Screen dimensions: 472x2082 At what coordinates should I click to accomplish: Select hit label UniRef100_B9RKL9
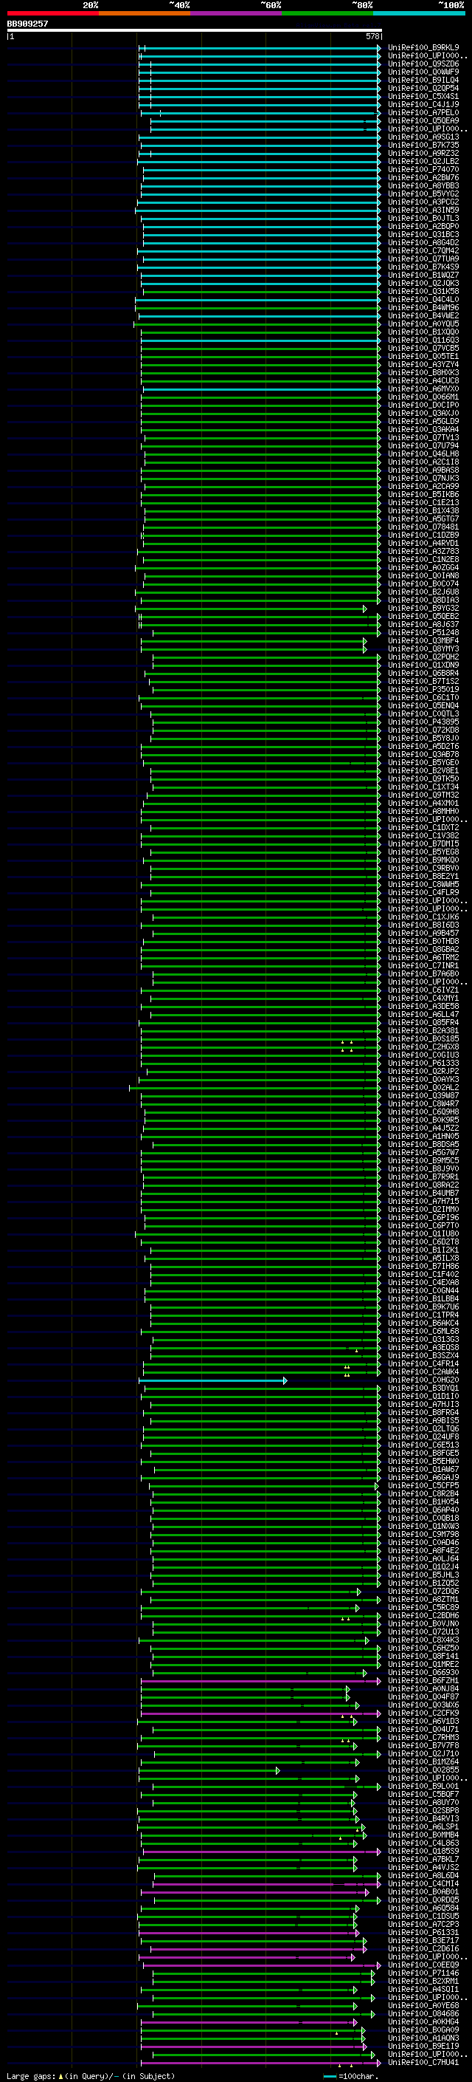pyautogui.click(x=423, y=48)
